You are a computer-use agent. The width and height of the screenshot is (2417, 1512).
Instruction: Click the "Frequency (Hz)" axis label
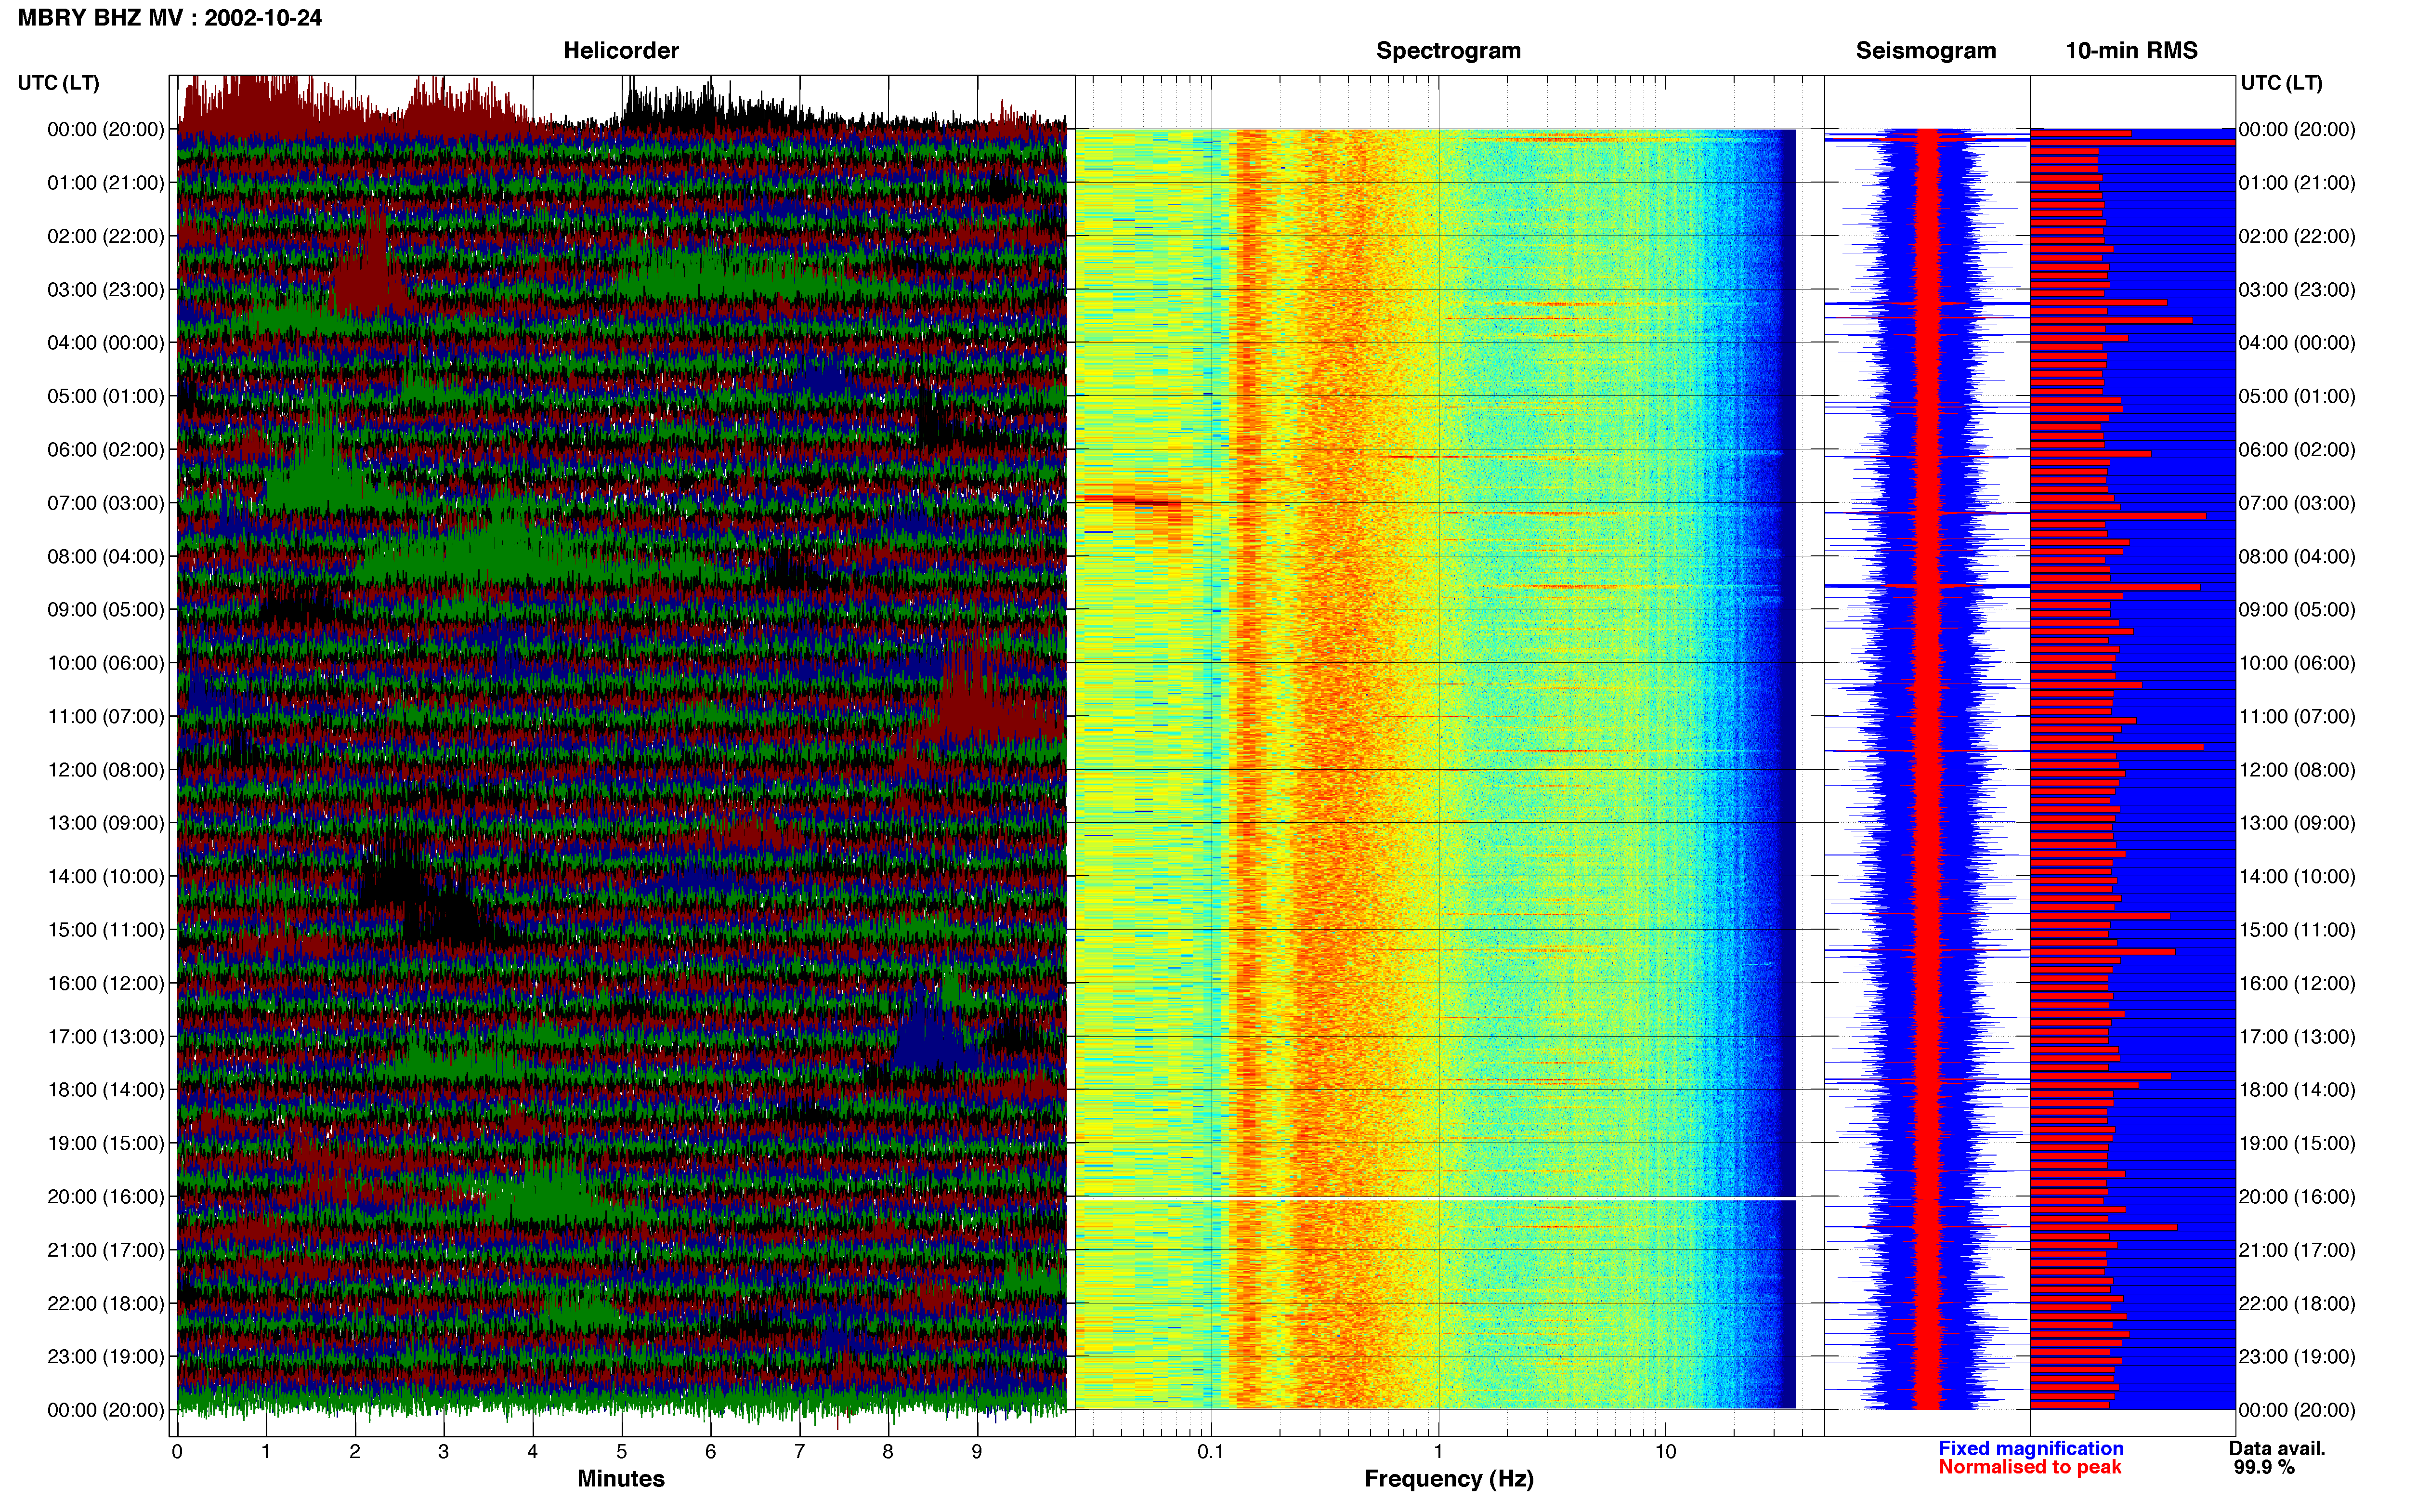point(1449,1478)
